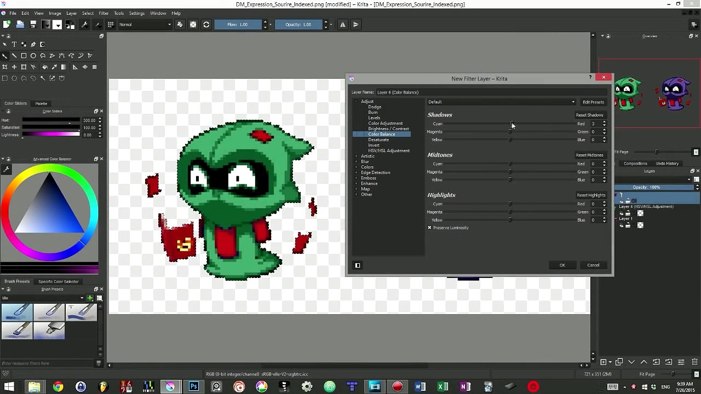Expand the Edge Detection filter category
The width and height of the screenshot is (701, 394).
click(357, 172)
